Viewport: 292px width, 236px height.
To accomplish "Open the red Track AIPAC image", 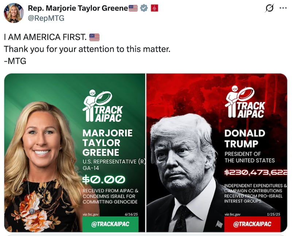I will pyautogui.click(x=217, y=153).
